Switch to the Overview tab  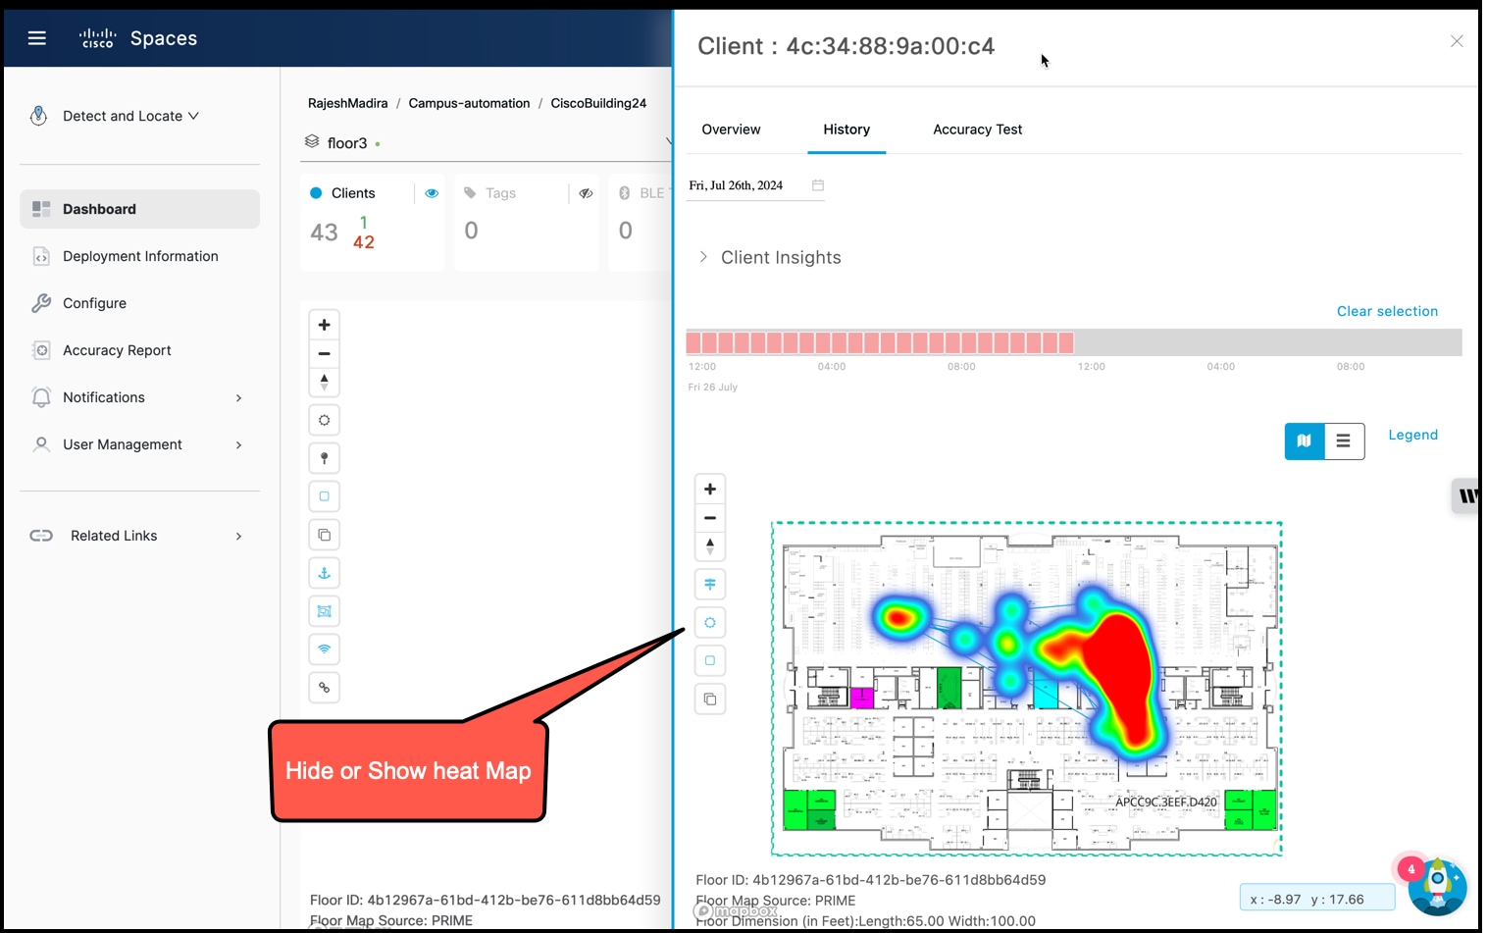pyautogui.click(x=731, y=130)
